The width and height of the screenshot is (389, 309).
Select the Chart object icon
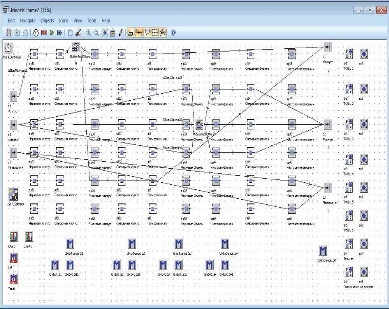[13, 237]
